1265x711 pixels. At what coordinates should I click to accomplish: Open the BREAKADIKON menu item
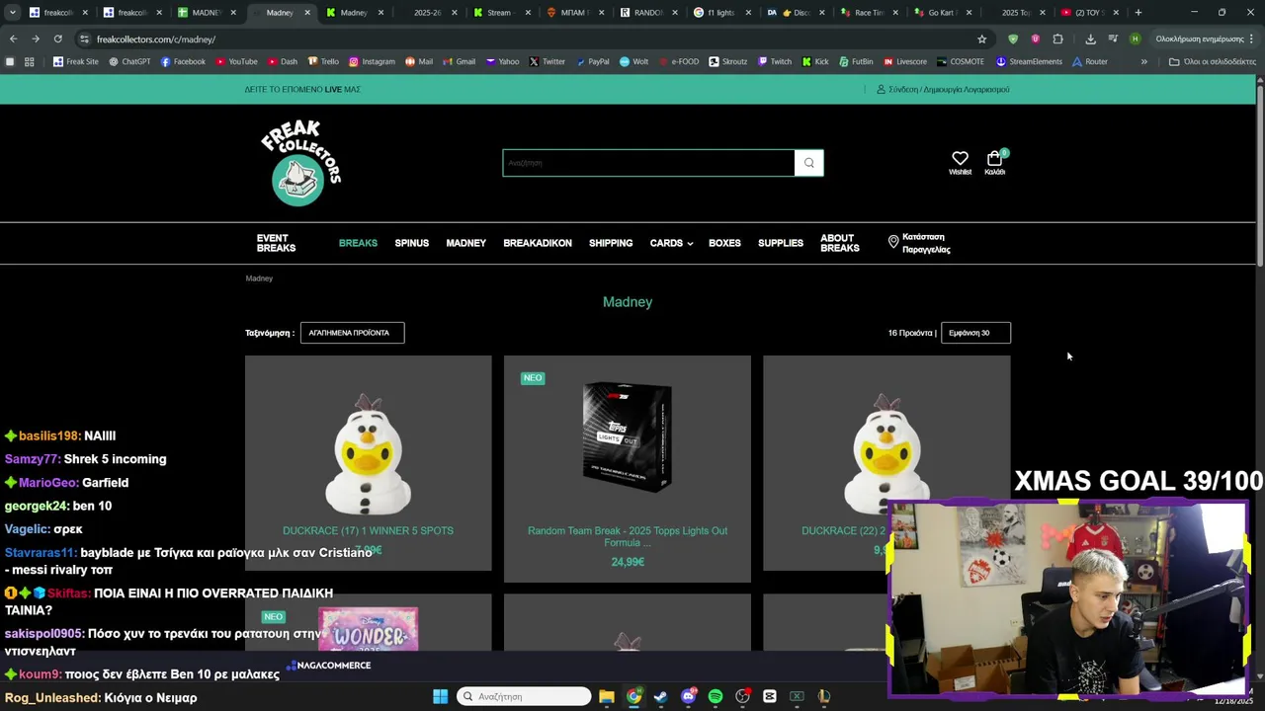click(x=538, y=243)
